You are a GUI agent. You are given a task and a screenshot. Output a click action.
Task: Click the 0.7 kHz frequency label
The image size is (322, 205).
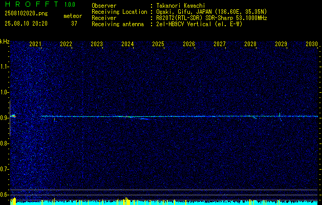pyautogui.click(x=5, y=169)
